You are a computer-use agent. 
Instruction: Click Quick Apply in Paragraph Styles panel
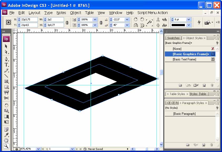click(217, 108)
